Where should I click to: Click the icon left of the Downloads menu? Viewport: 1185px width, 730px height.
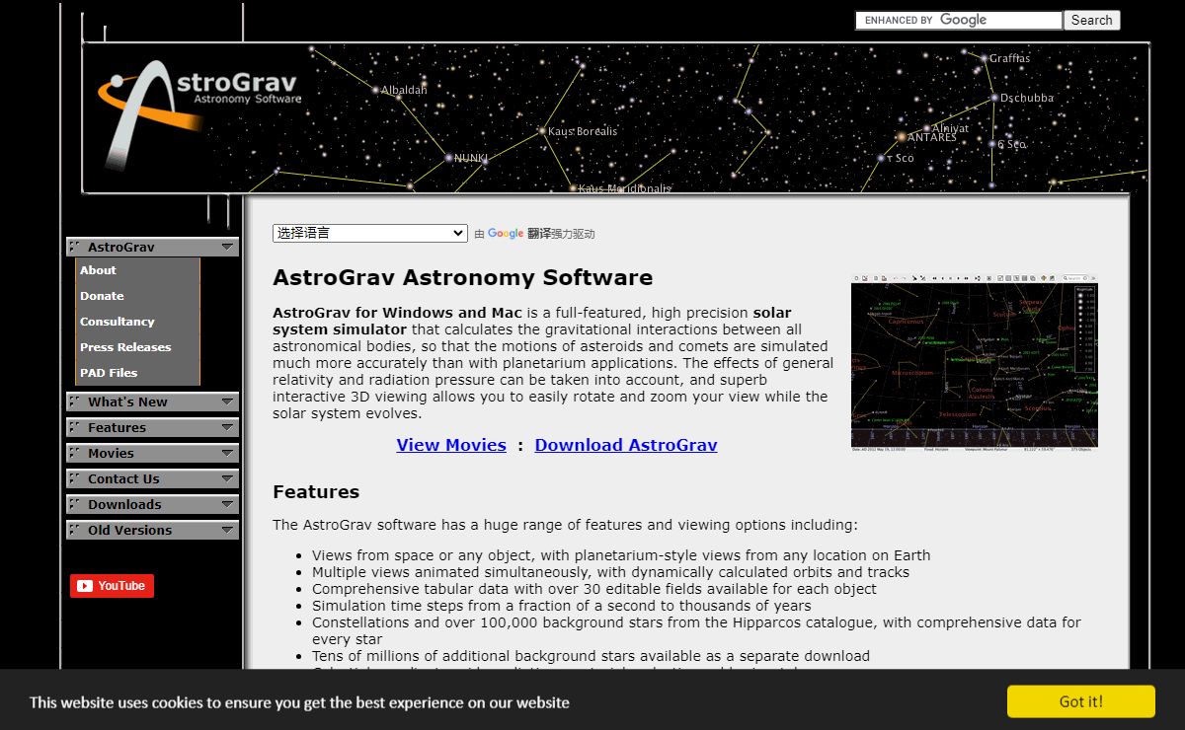75,504
